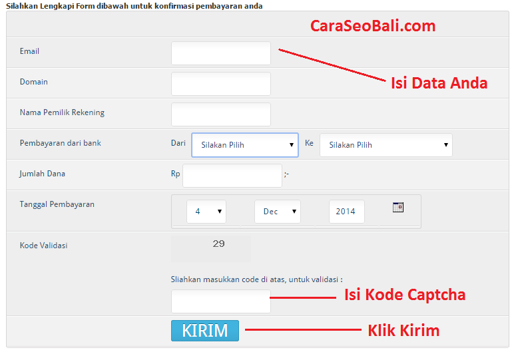Click the Kode Validasi label
Viewport: 516px width, 352px height.
44,246
